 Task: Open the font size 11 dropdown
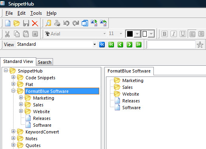tap(121, 34)
